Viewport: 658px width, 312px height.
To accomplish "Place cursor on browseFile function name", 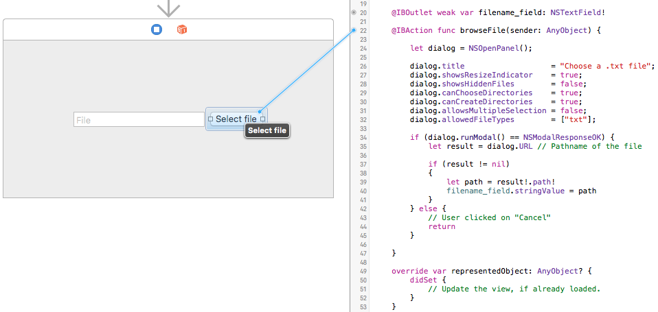I will 469,31.
